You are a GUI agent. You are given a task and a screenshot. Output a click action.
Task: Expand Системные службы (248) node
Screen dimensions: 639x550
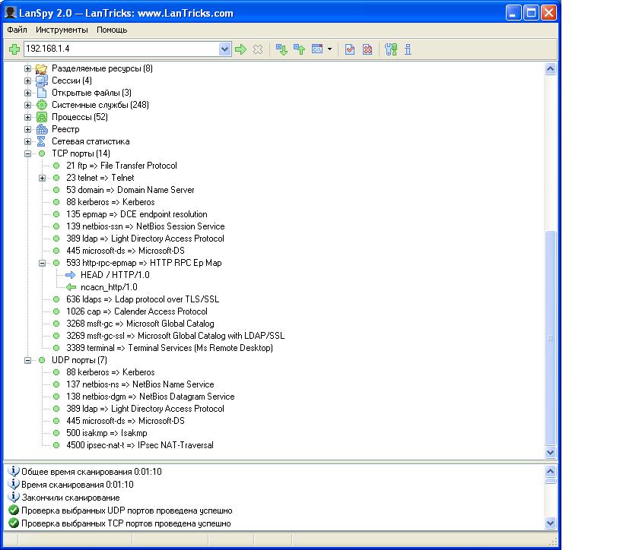click(27, 105)
